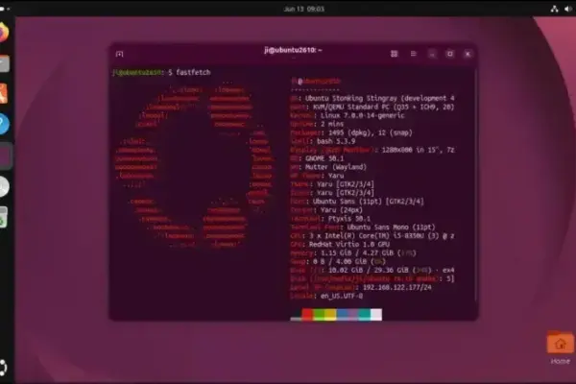
Task: Open the network status icon in top bar
Action: 554,9
